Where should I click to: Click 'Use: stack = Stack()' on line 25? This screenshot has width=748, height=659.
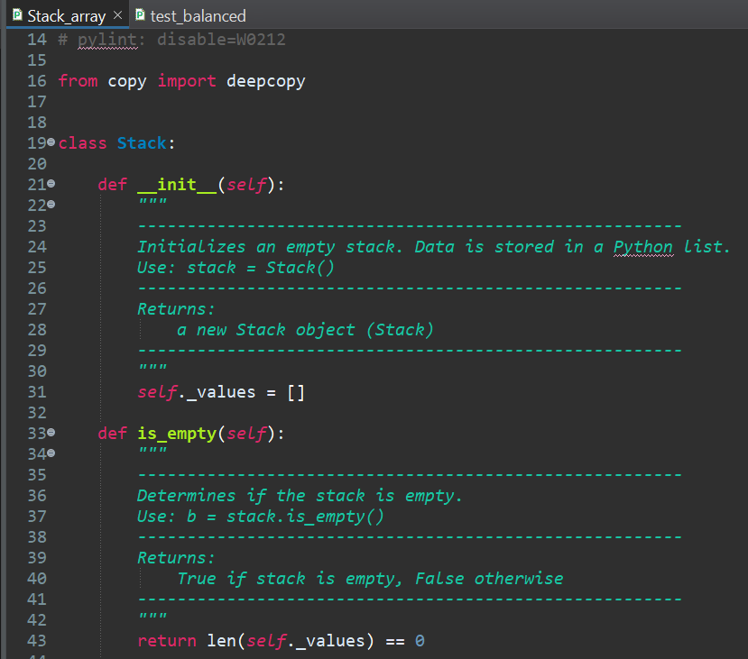click(x=235, y=268)
